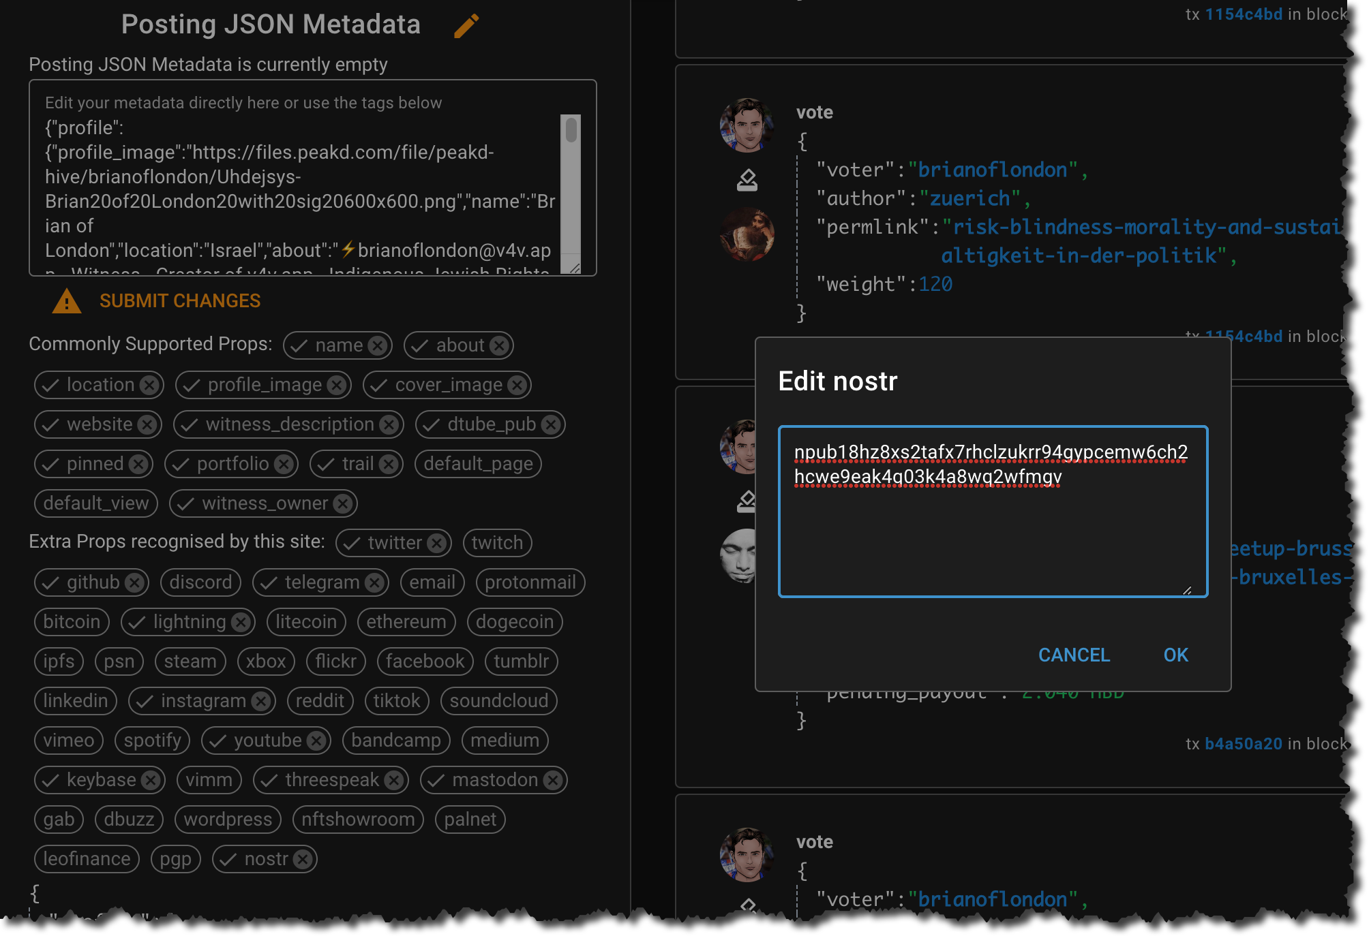The image size is (1369, 936).
Task: Remove the name prop with its x icon
Action: pos(378,345)
